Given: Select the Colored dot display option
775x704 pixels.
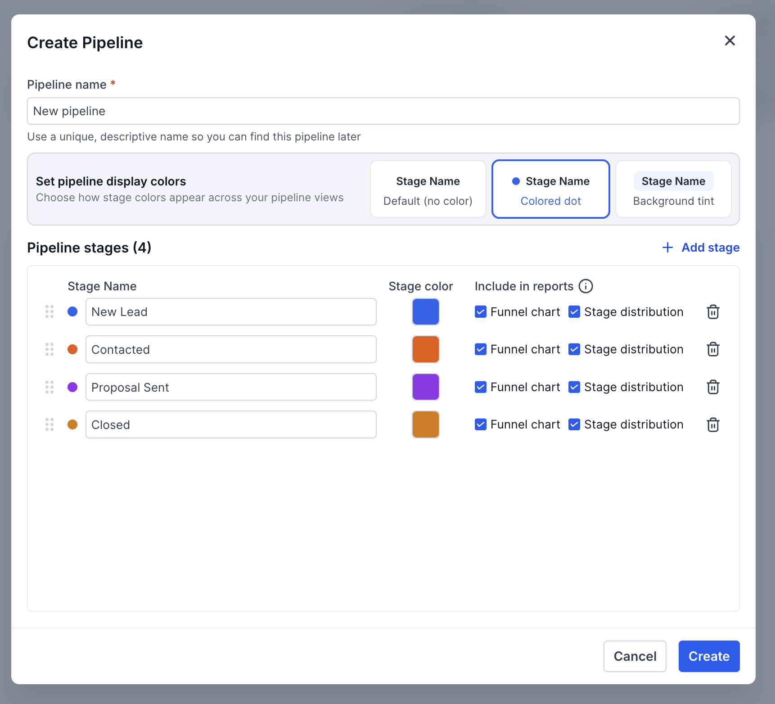Looking at the screenshot, I should click(x=550, y=189).
